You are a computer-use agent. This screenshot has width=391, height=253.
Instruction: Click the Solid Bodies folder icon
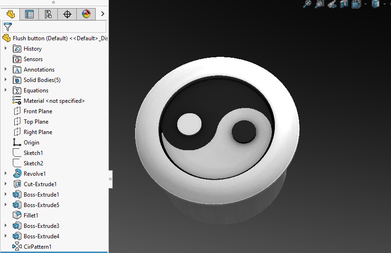17,80
